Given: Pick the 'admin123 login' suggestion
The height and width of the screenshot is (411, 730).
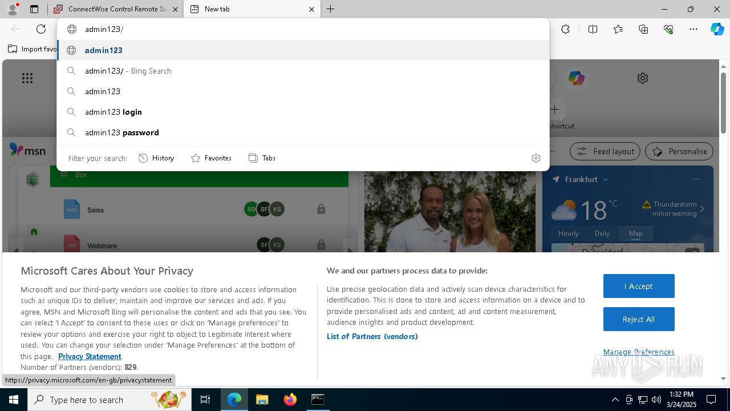Looking at the screenshot, I should coord(303,112).
